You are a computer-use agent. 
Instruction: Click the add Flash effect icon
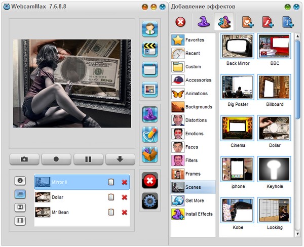(268, 22)
